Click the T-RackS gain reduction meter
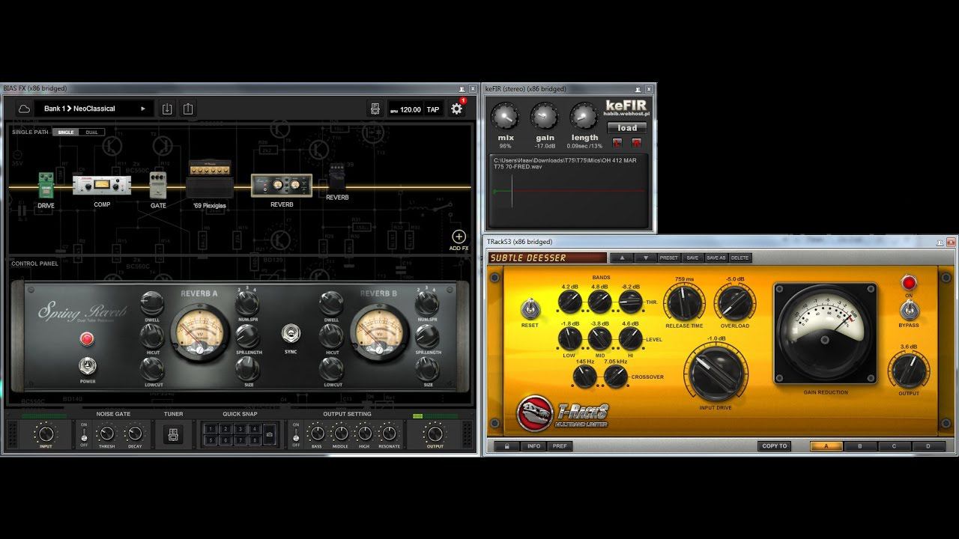Viewport: 959px width, 539px height. point(826,334)
